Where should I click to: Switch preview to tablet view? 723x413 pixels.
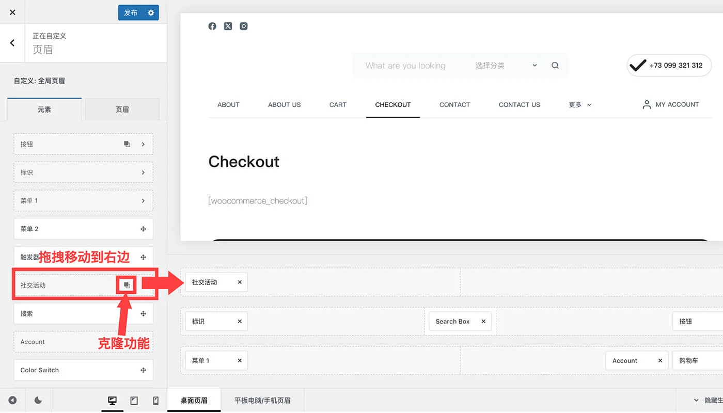point(134,400)
